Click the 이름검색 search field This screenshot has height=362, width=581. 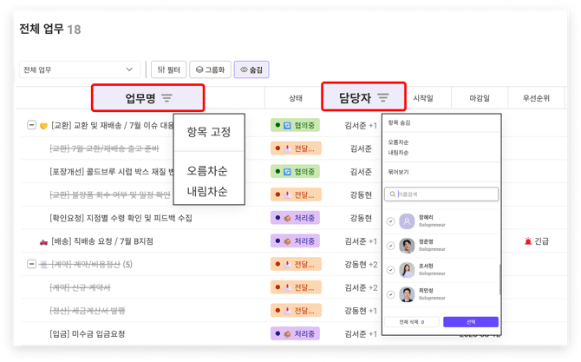(442, 195)
